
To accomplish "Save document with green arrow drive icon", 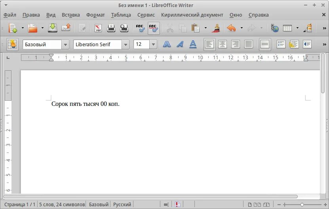I will point(52,28).
